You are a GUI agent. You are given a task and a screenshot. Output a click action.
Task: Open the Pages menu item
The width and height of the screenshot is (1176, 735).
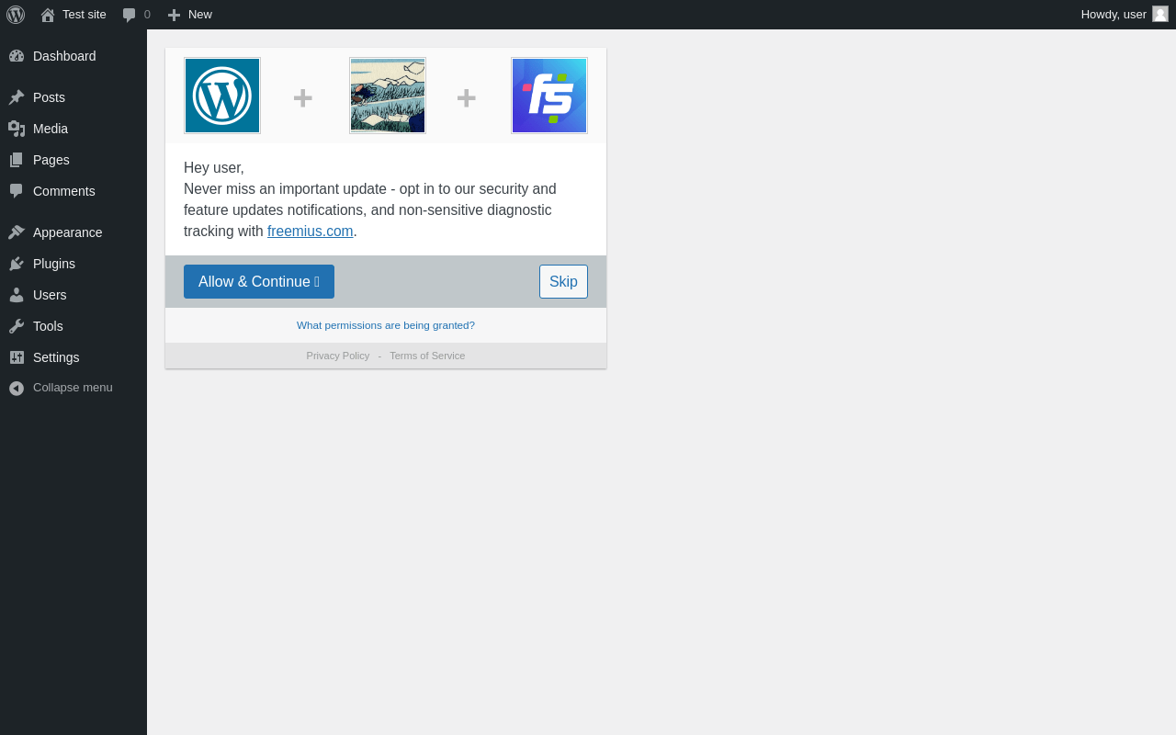pos(51,160)
